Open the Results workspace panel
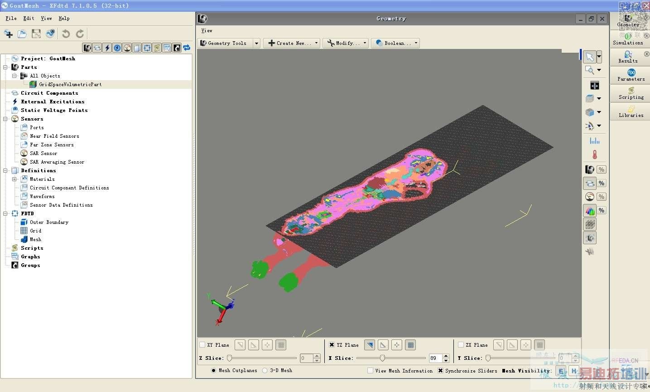The width and height of the screenshot is (650, 392). (628, 57)
